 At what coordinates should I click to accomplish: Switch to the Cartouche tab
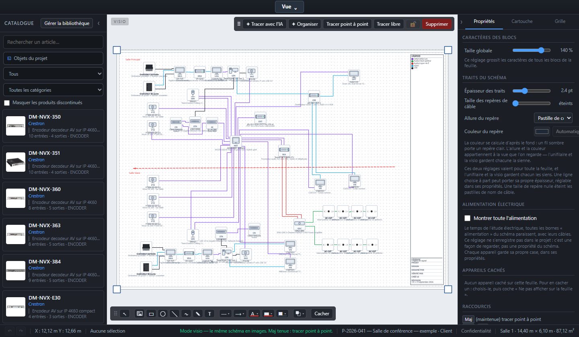coord(522,21)
